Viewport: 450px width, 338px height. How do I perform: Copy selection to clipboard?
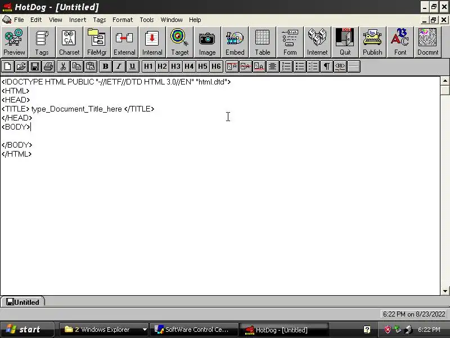tap(76, 66)
